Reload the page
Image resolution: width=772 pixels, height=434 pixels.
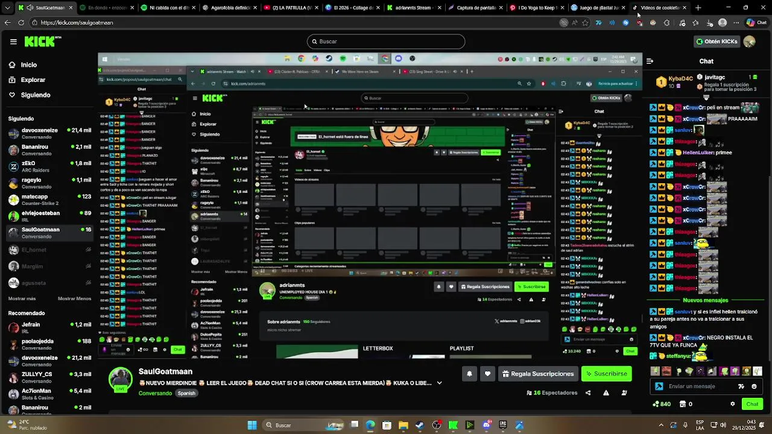pyautogui.click(x=21, y=22)
